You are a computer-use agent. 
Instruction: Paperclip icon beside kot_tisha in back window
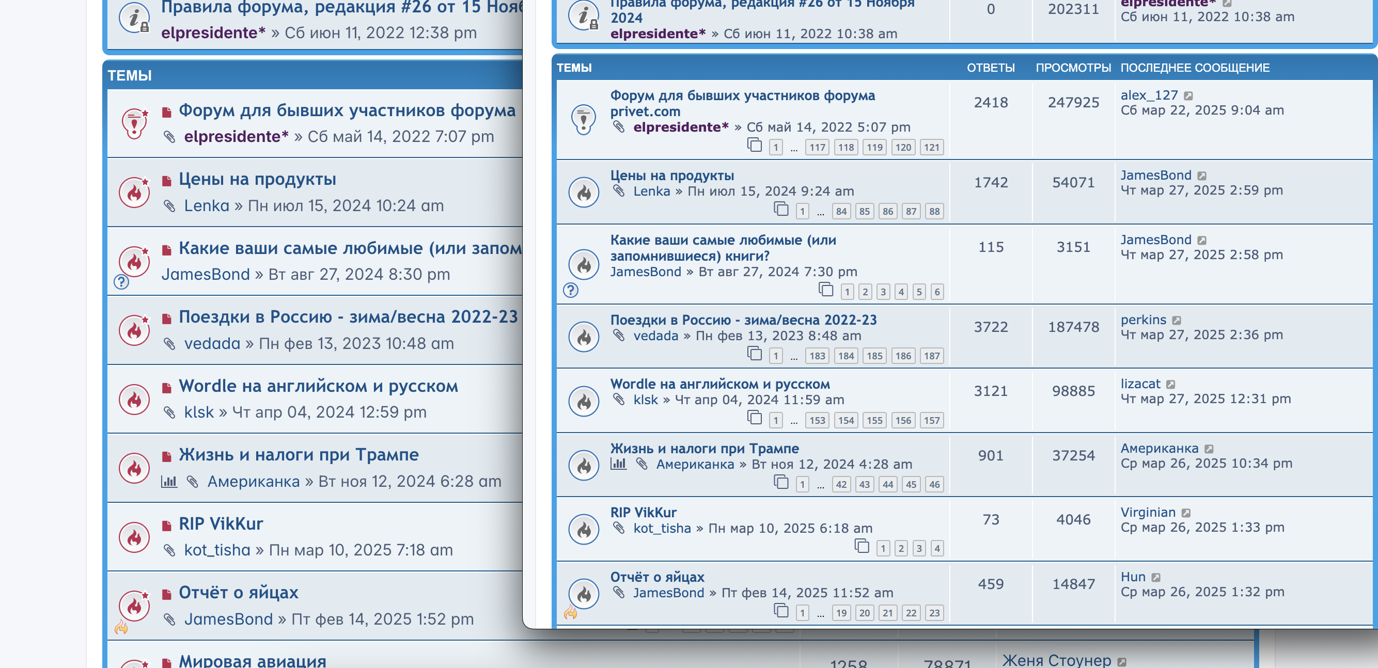click(x=169, y=550)
